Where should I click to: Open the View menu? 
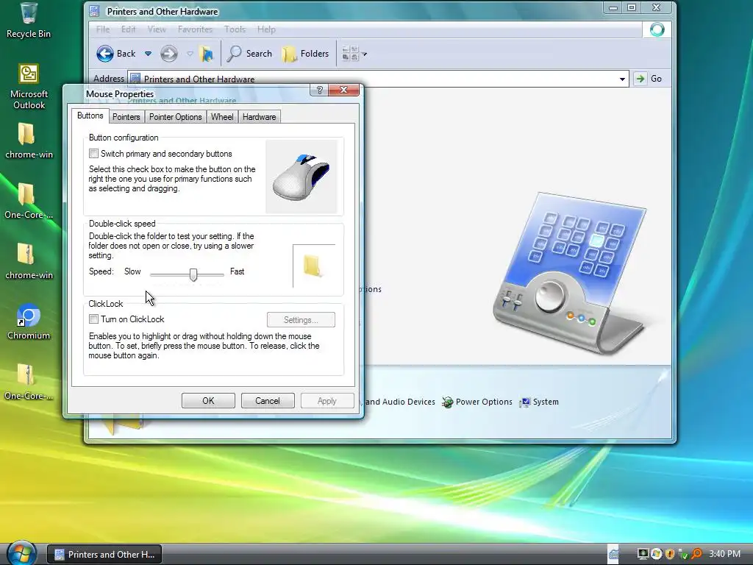click(157, 29)
